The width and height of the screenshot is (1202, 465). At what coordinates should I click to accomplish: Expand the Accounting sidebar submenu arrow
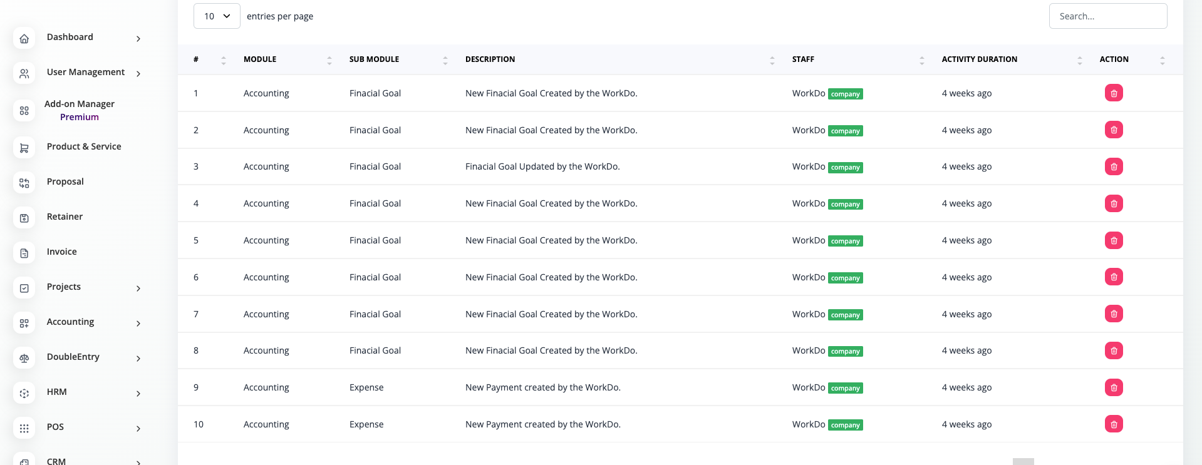pos(138,324)
